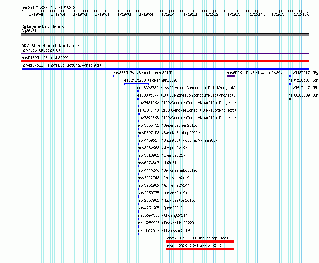Open variant nsv3359775 (Audano2019)
Screen dimensions: 319x263
pos(162,193)
